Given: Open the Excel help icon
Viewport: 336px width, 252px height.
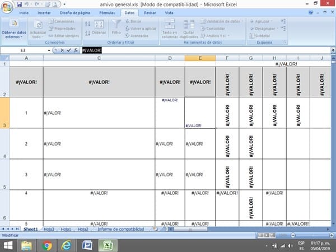Looking at the screenshot, I should tap(311, 12).
